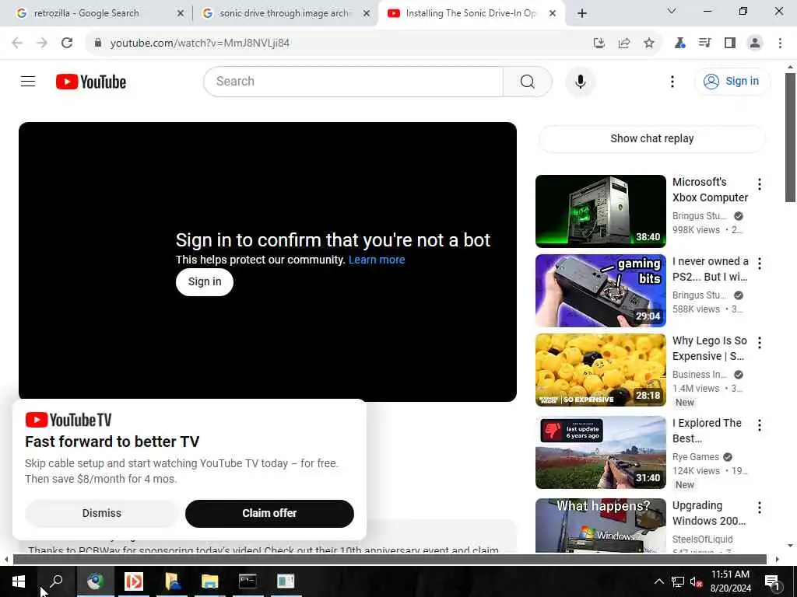Open the What happens Windows thumbnail
Viewport: 797px width, 597px height.
point(600,525)
